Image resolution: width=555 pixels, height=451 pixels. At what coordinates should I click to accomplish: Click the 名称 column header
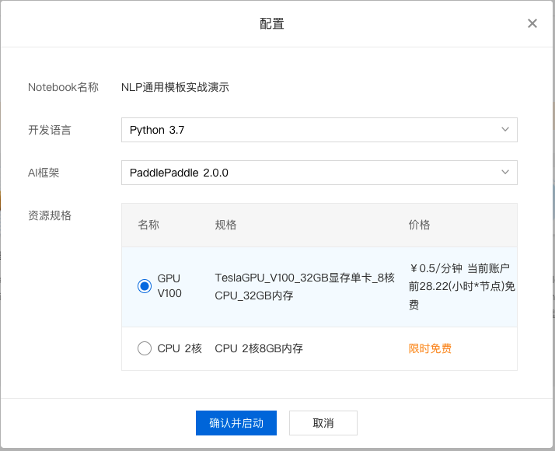(148, 225)
